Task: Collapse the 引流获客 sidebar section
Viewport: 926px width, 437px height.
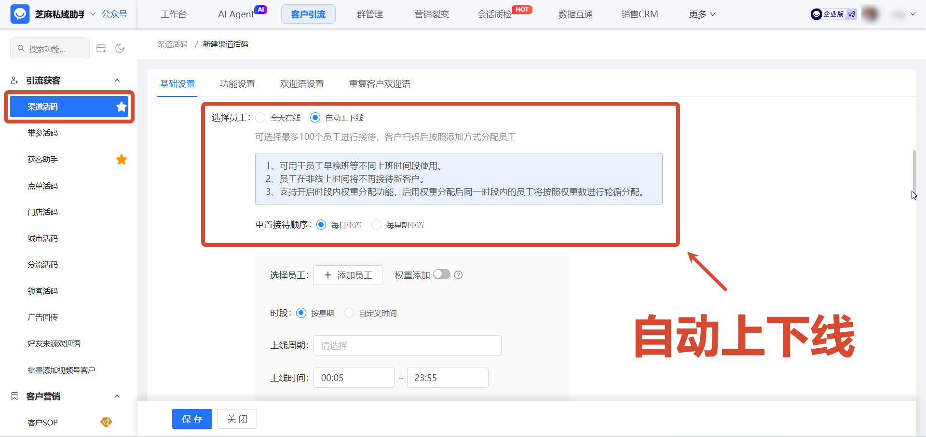Action: point(117,80)
